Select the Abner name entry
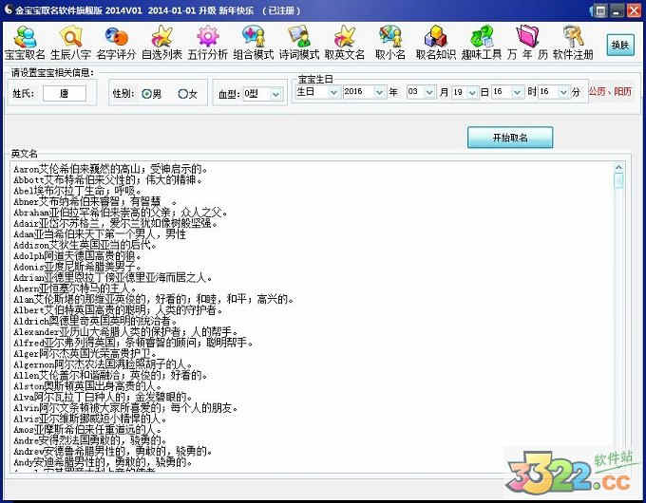This screenshot has height=503, width=646. 95,202
